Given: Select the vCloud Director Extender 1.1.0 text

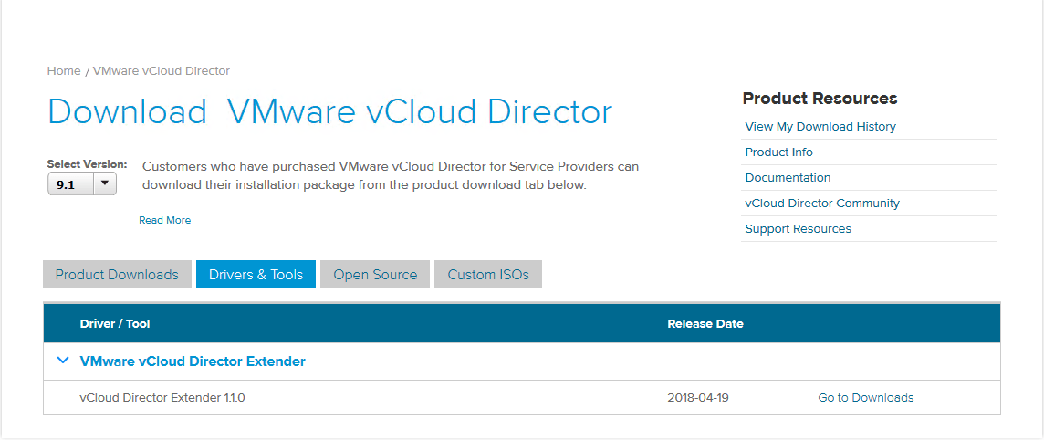Looking at the screenshot, I should [x=162, y=398].
